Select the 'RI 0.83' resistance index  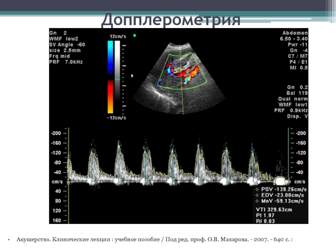click(x=265, y=221)
